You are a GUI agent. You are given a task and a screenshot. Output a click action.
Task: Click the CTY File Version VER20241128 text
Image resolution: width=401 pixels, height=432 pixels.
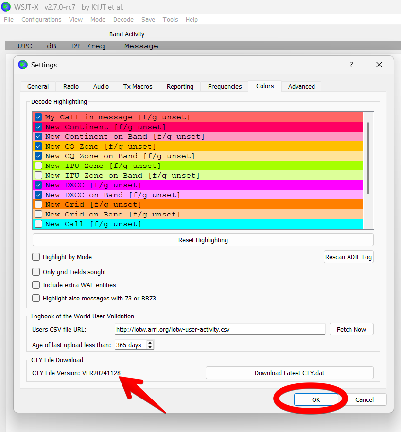76,373
